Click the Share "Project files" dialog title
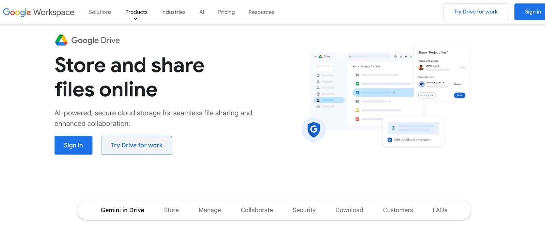This screenshot has width=545, height=229. pyautogui.click(x=433, y=52)
